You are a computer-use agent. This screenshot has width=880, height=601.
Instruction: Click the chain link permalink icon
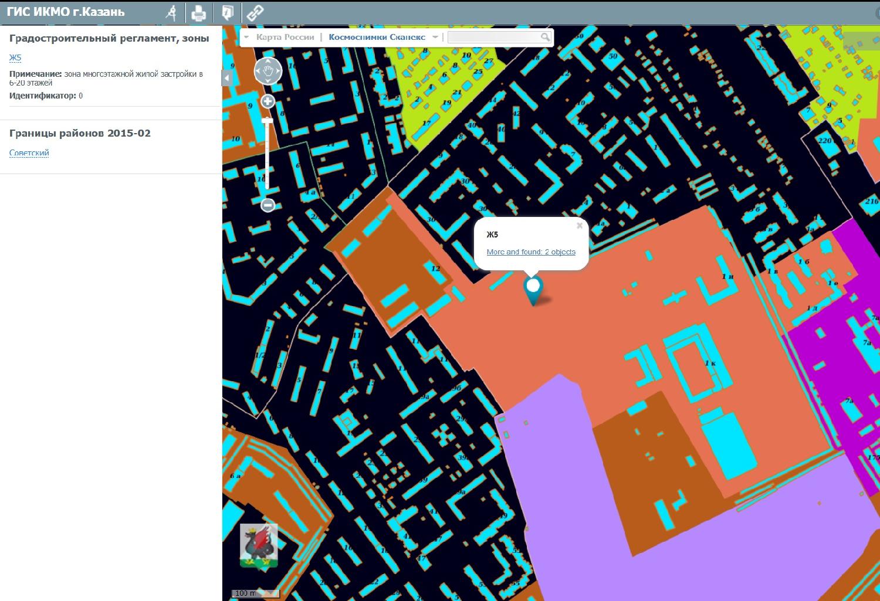tap(255, 12)
